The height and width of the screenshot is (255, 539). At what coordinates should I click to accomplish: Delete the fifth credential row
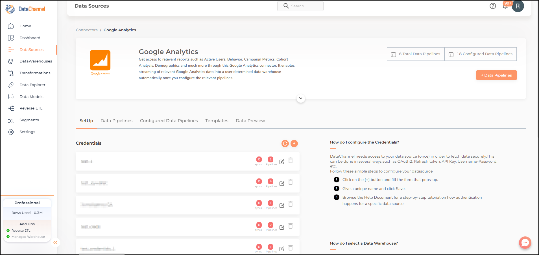[291, 248]
